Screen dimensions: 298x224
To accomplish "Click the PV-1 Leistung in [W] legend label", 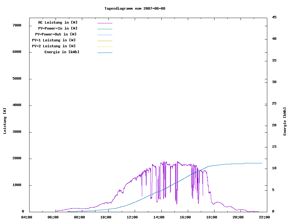I will tap(54, 40).
